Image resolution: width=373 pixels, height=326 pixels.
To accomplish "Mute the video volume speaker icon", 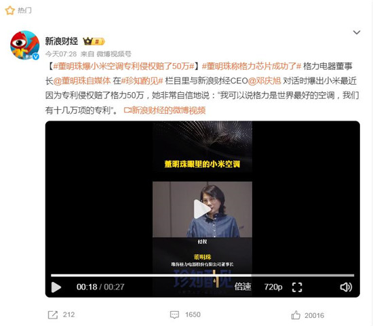I will (346, 287).
